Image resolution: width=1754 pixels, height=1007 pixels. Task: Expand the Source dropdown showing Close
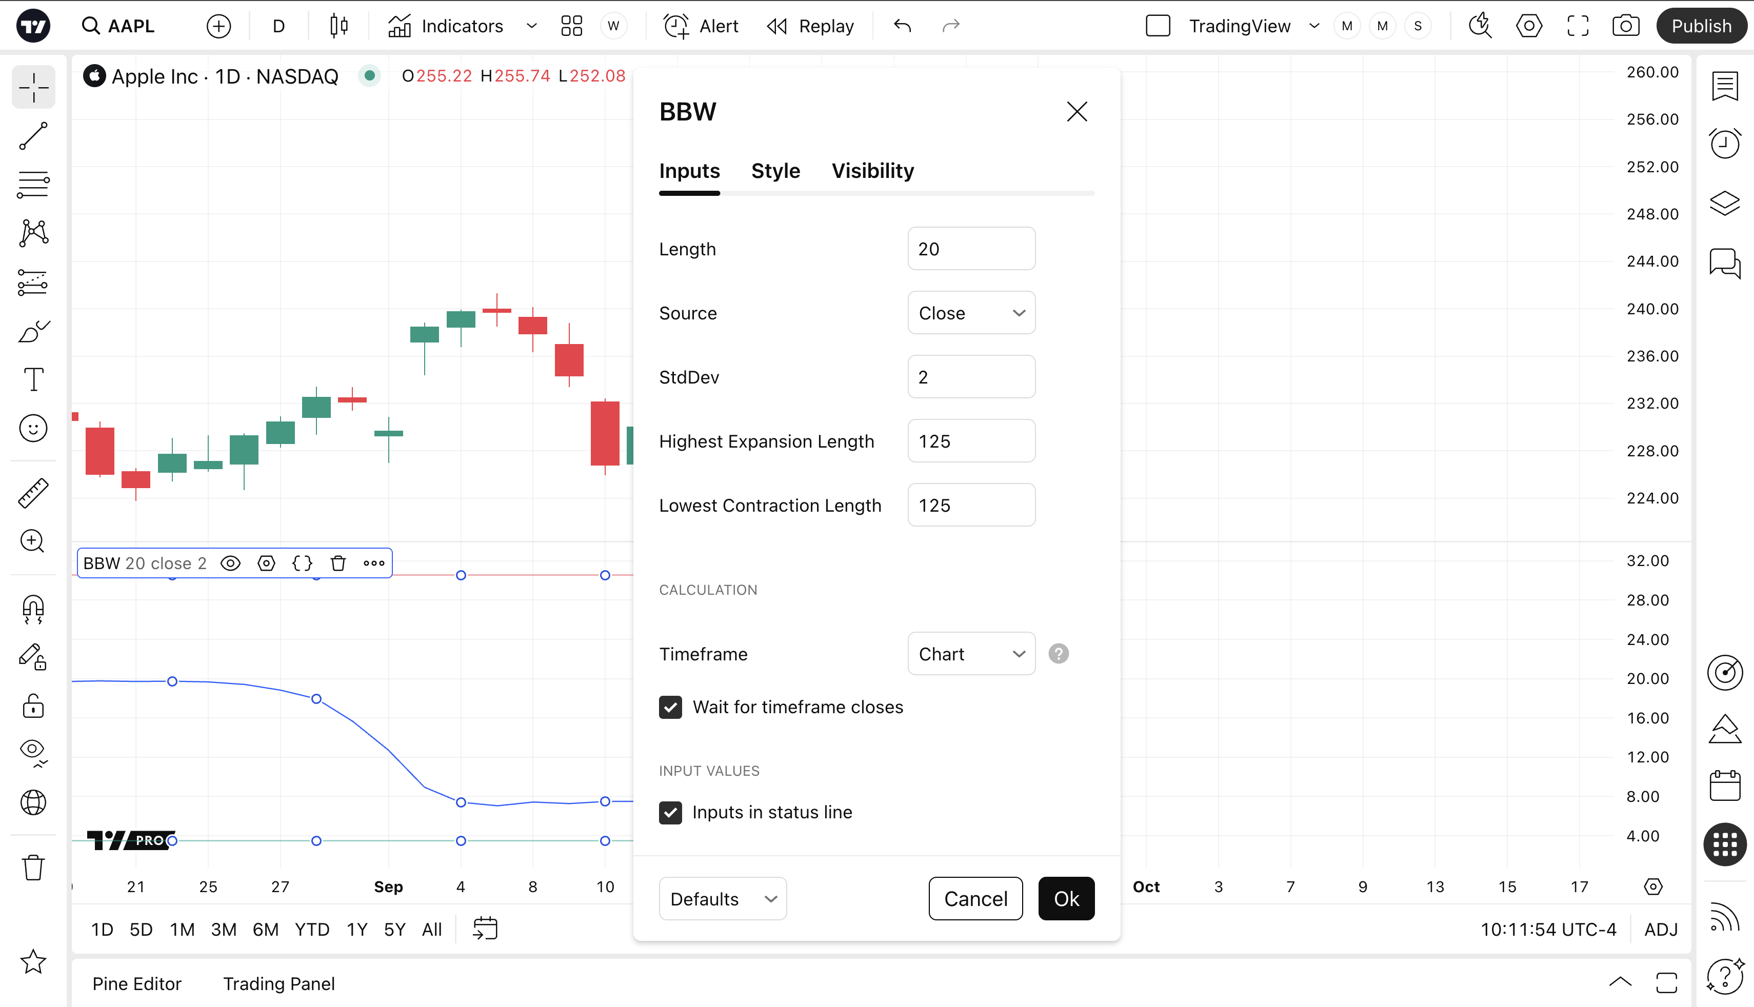click(970, 313)
